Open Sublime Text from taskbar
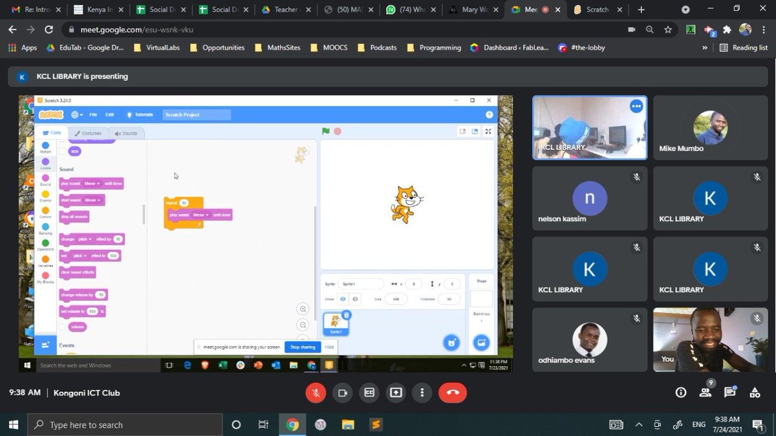 point(375,425)
